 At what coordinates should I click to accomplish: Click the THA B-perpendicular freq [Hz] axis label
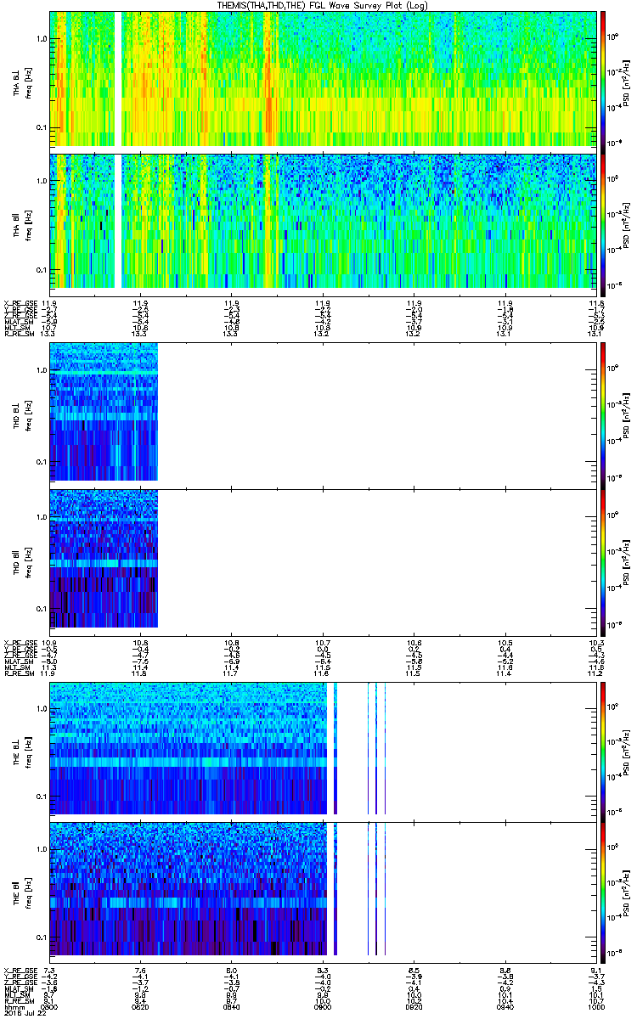tap(28, 84)
